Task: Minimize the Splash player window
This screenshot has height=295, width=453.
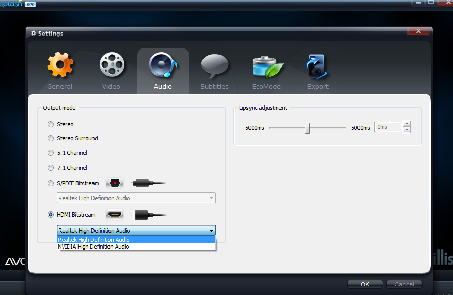Action: 418,2
